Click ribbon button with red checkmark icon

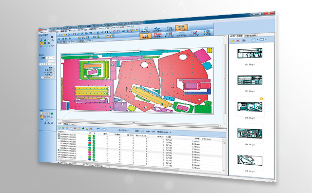click(194, 33)
